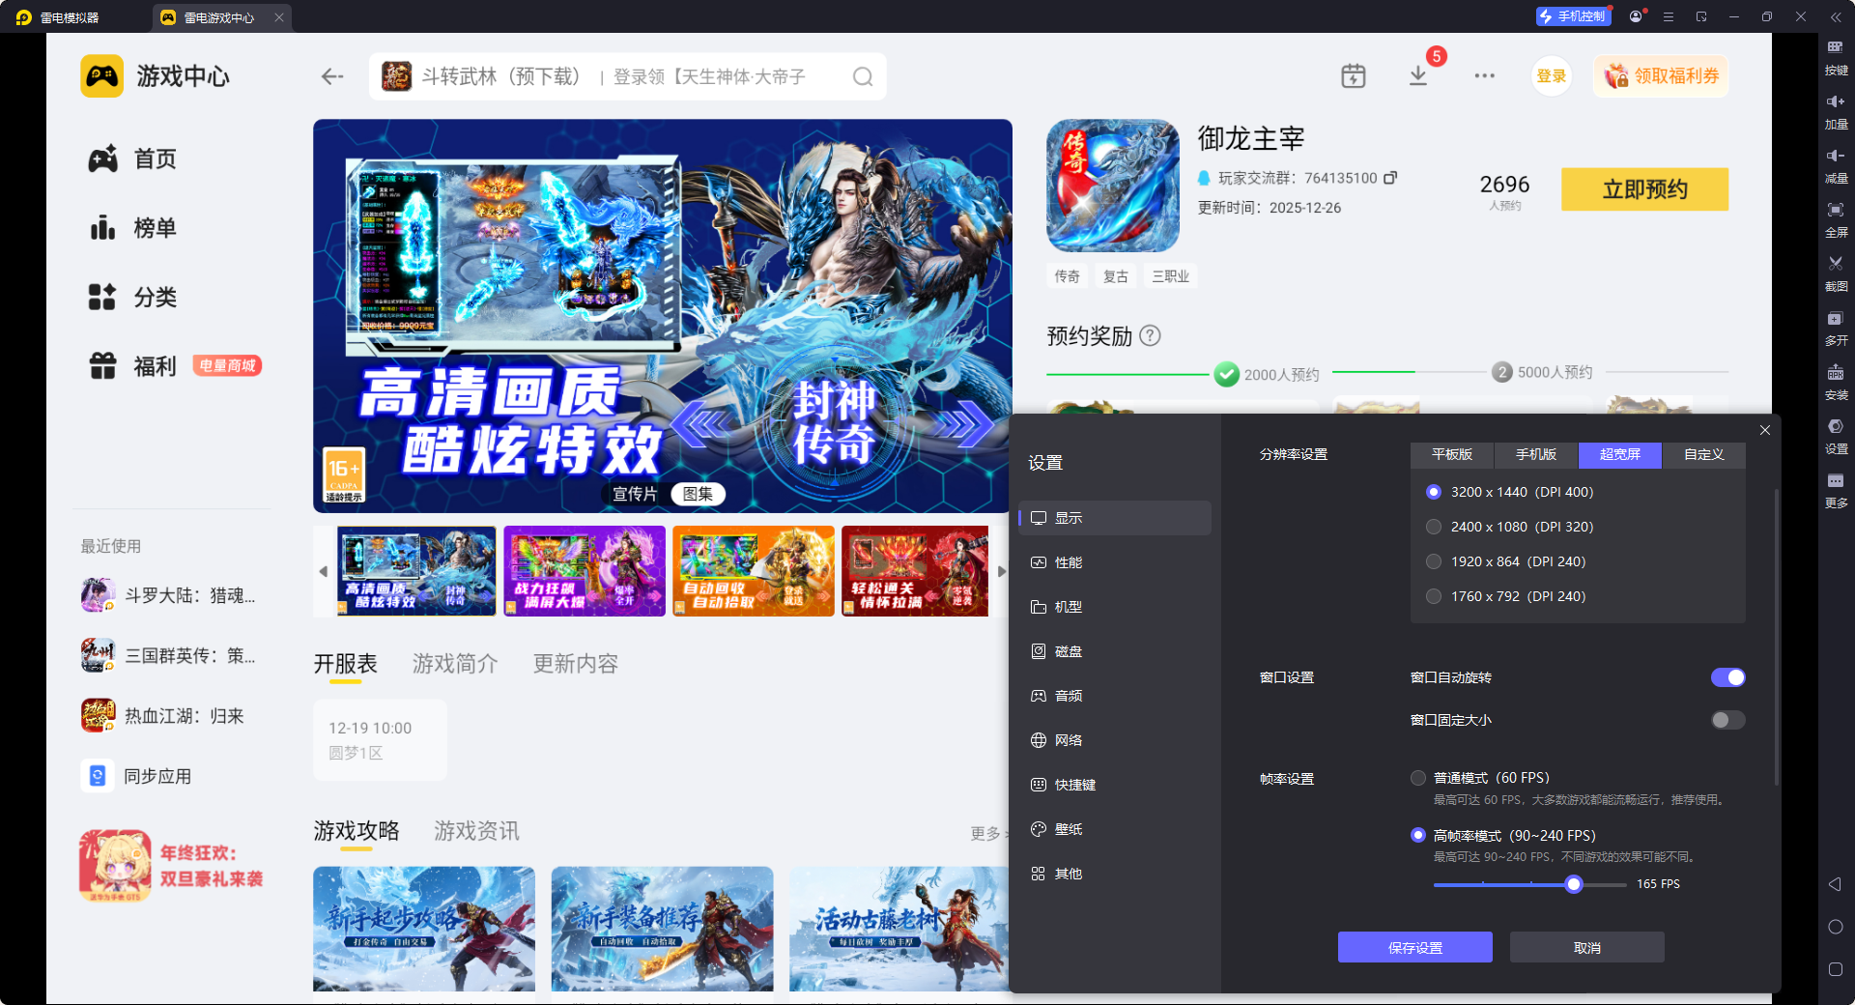The height and width of the screenshot is (1005, 1855).
Task: Toggle the 窗口固定大小 switch
Action: 1728,720
